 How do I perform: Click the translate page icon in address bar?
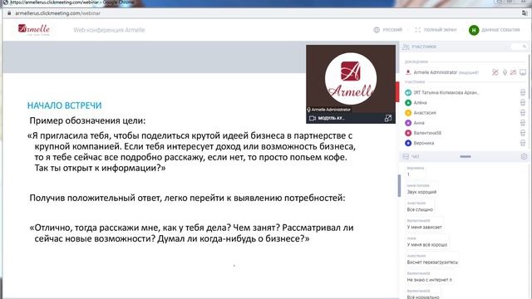coord(525,13)
